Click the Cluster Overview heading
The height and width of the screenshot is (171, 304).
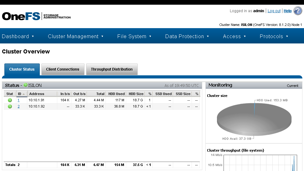[x=26, y=52]
